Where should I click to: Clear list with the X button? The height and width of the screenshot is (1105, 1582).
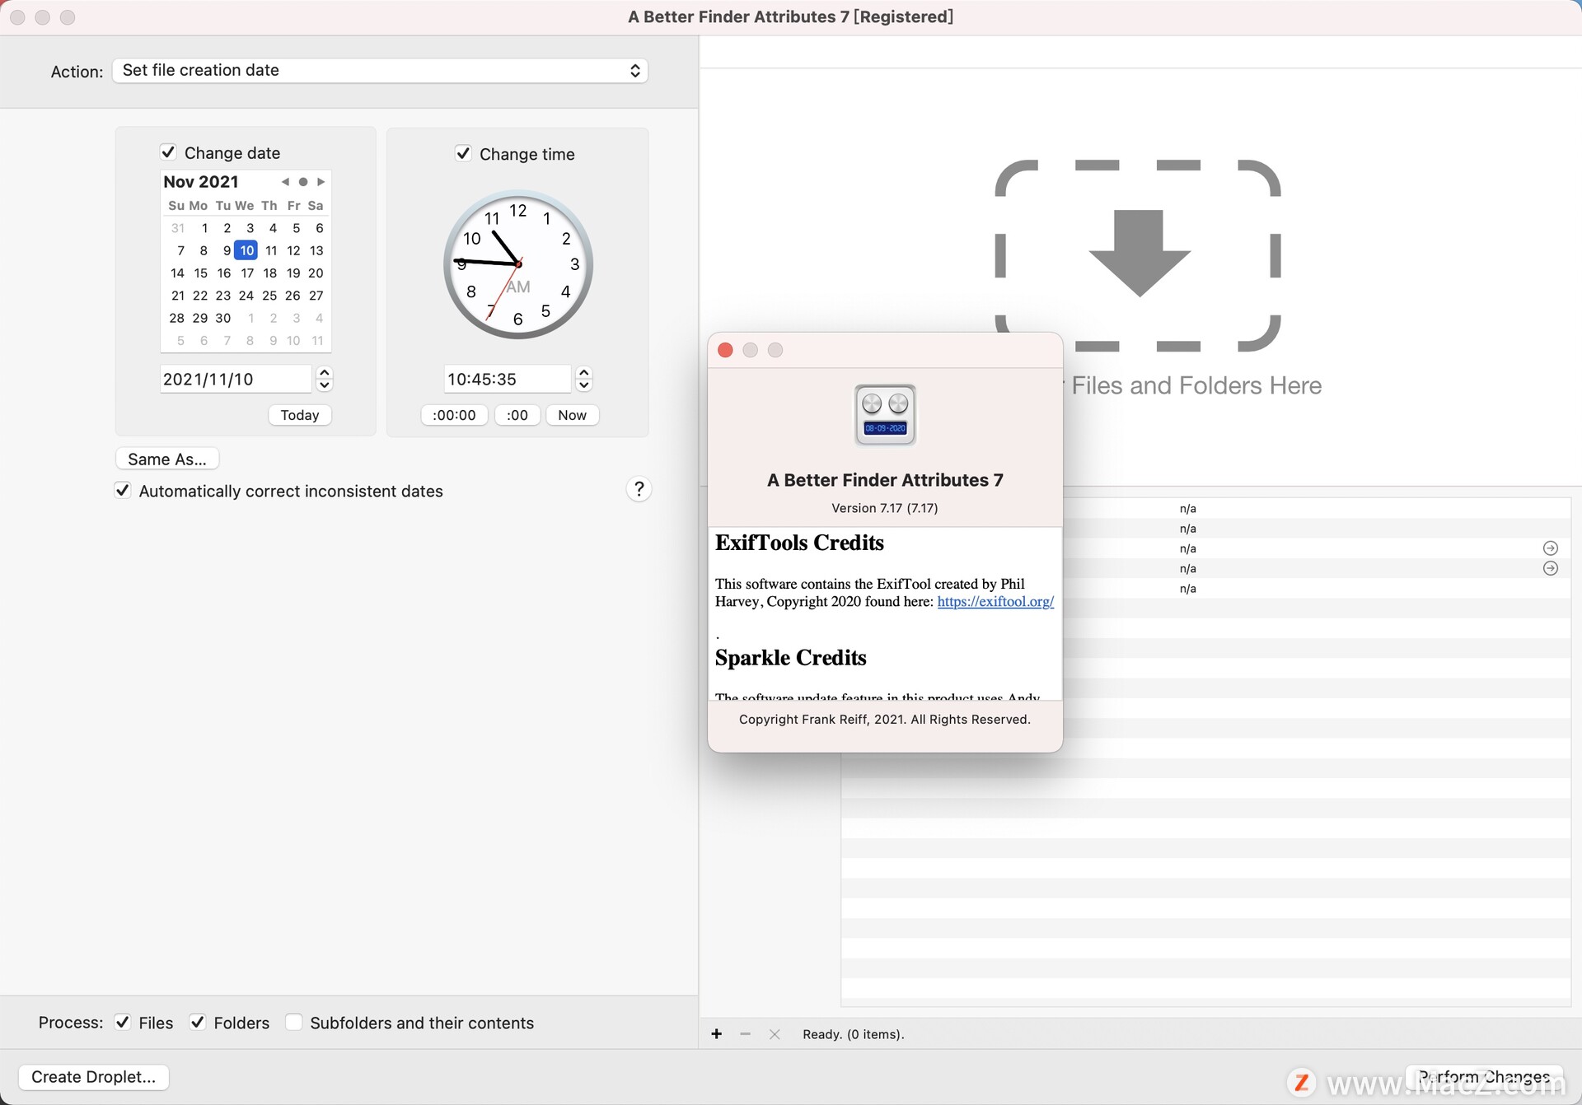[x=775, y=1034]
